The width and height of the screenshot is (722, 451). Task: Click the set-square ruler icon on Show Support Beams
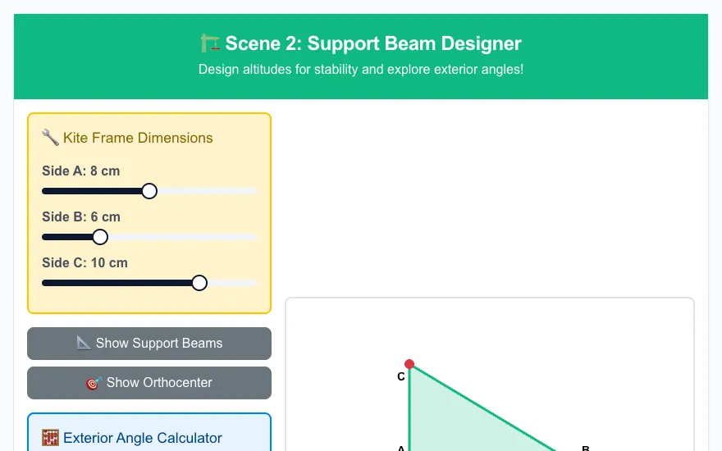(x=84, y=343)
